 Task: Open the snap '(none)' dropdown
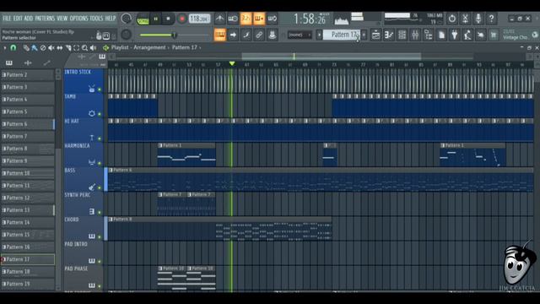tap(300, 35)
